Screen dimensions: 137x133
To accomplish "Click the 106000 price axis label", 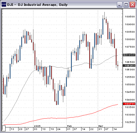I will (x=130, y=70).
